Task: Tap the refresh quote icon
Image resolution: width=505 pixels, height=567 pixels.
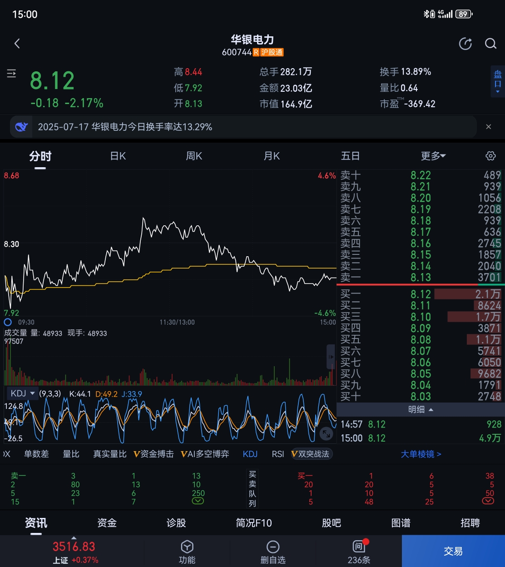Action: (x=465, y=44)
